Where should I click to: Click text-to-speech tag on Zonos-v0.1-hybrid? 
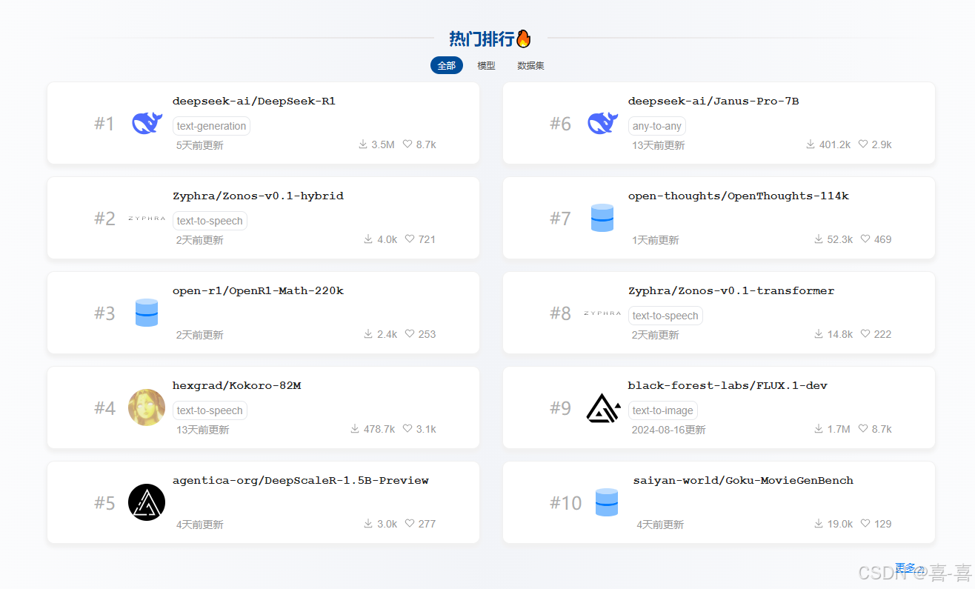[x=210, y=221]
